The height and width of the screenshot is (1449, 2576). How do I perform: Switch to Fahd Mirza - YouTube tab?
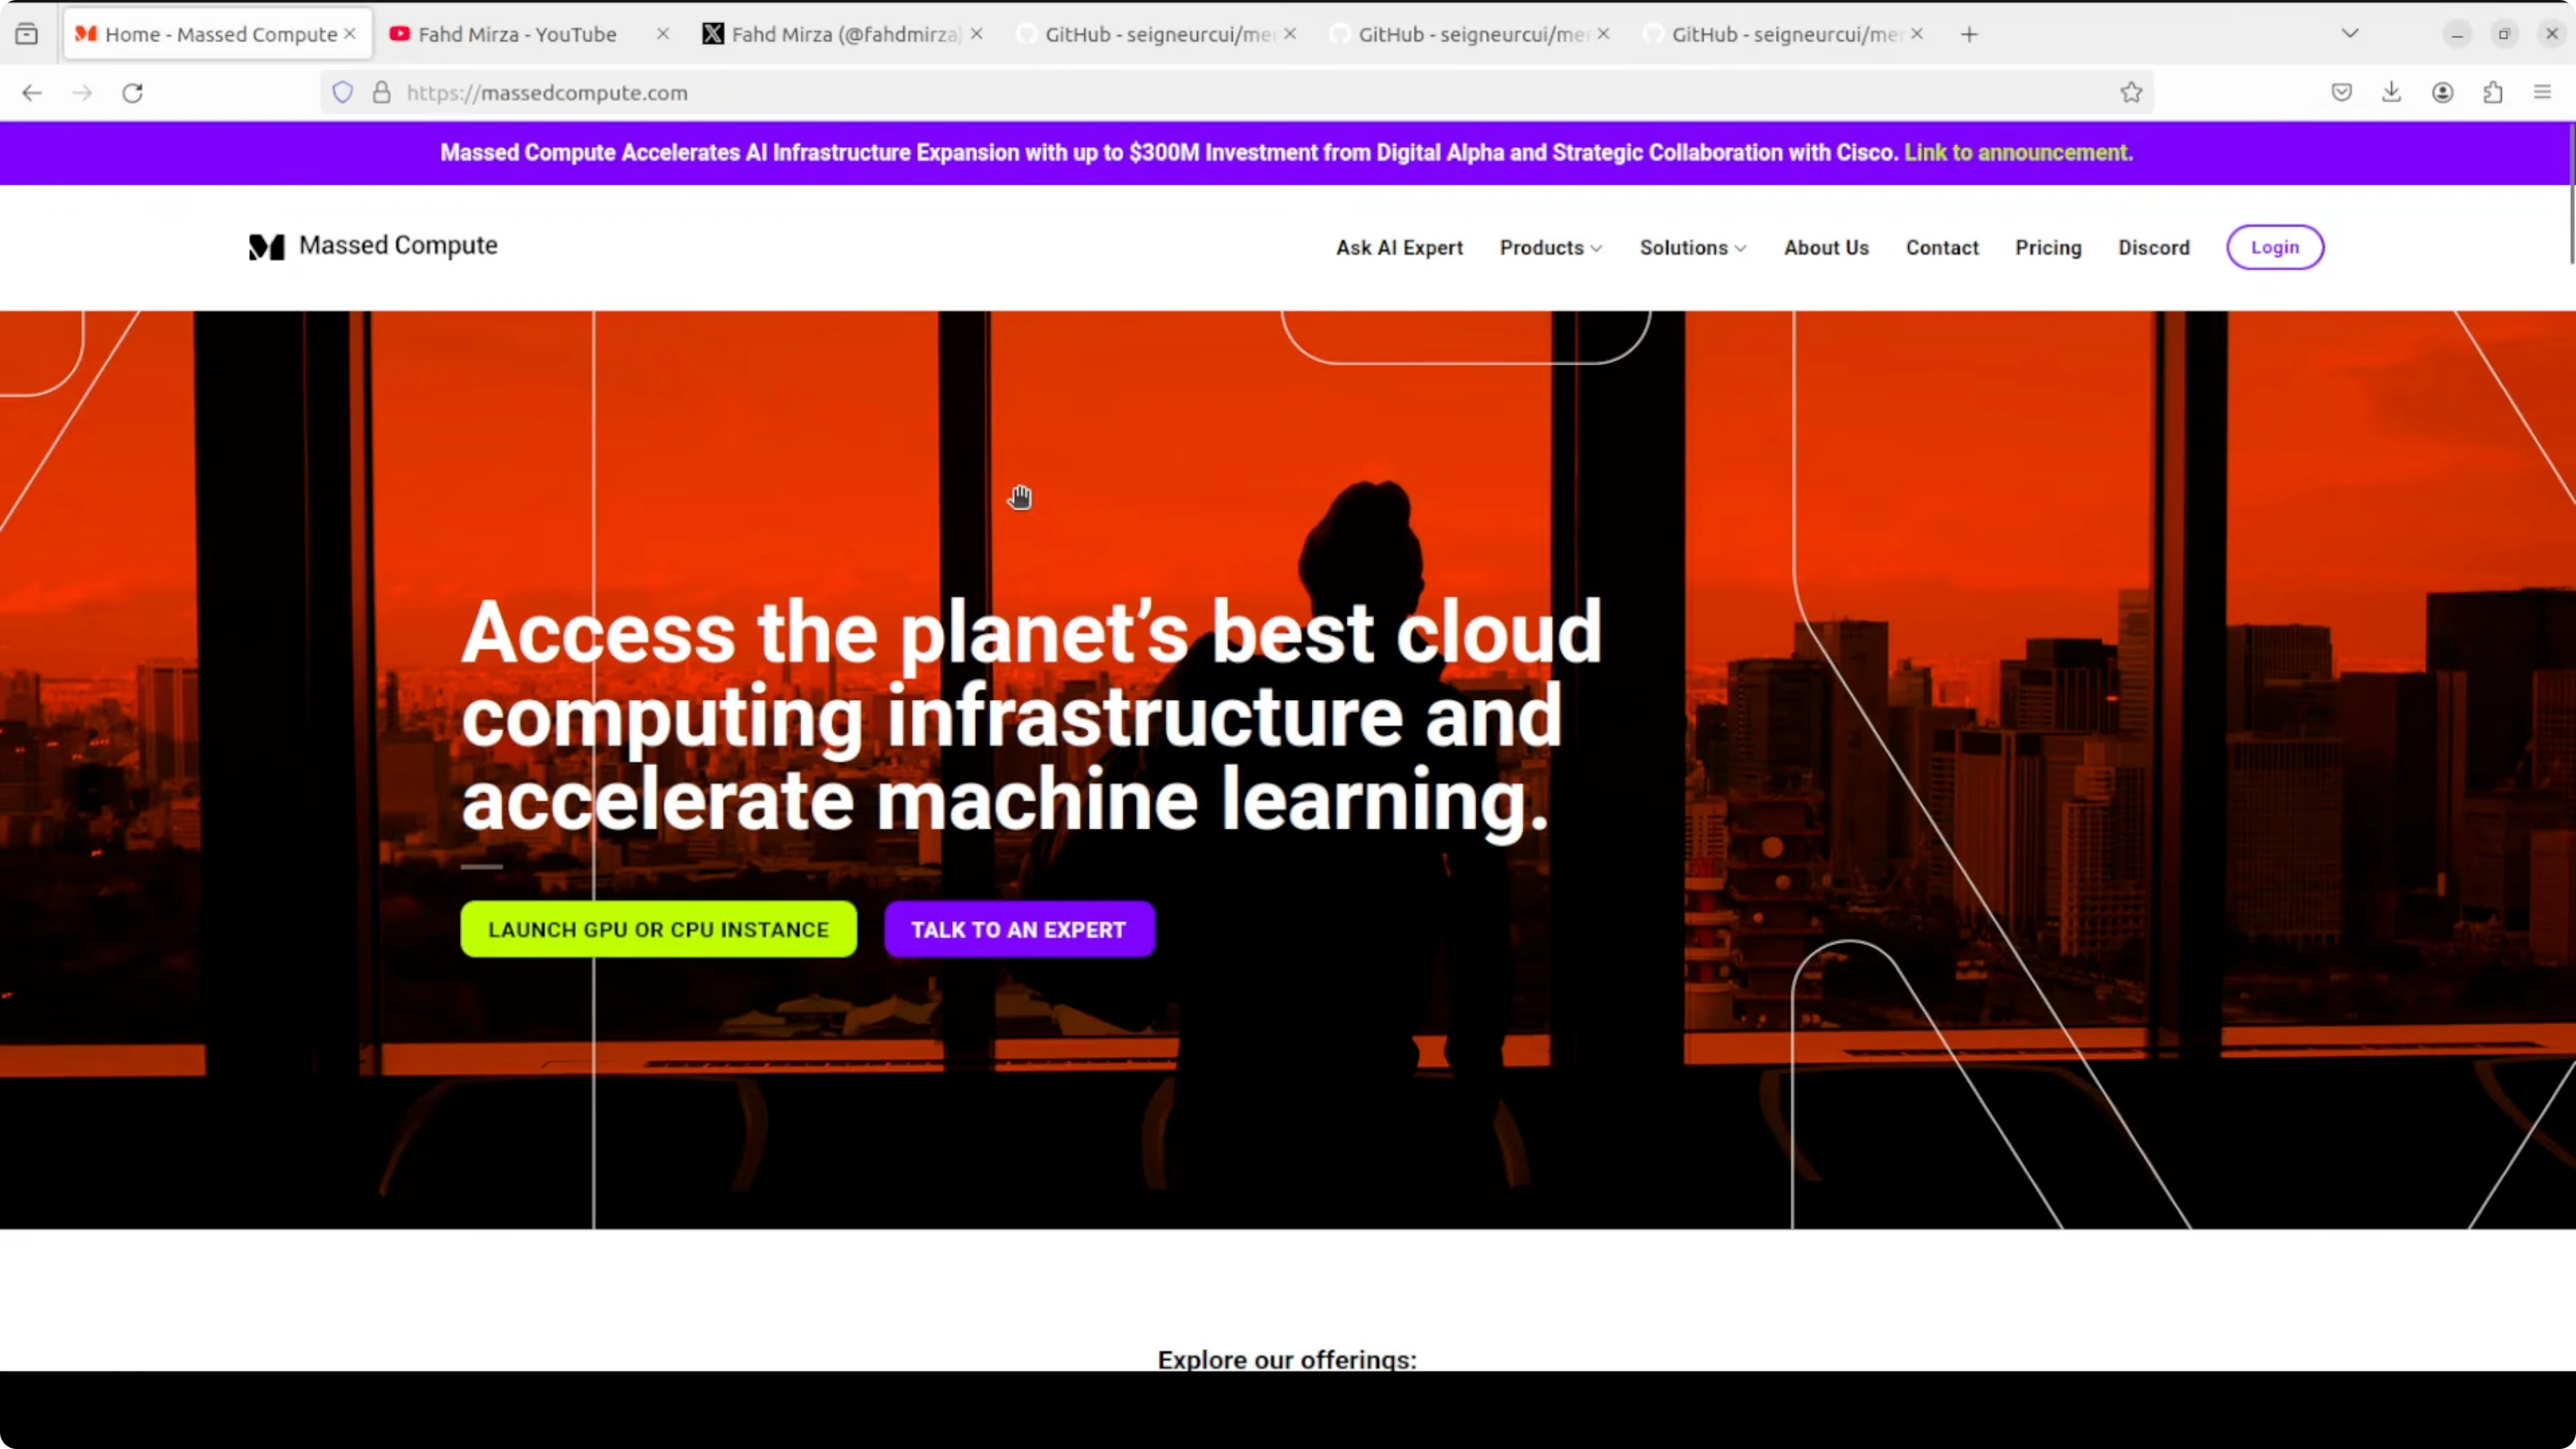click(516, 34)
